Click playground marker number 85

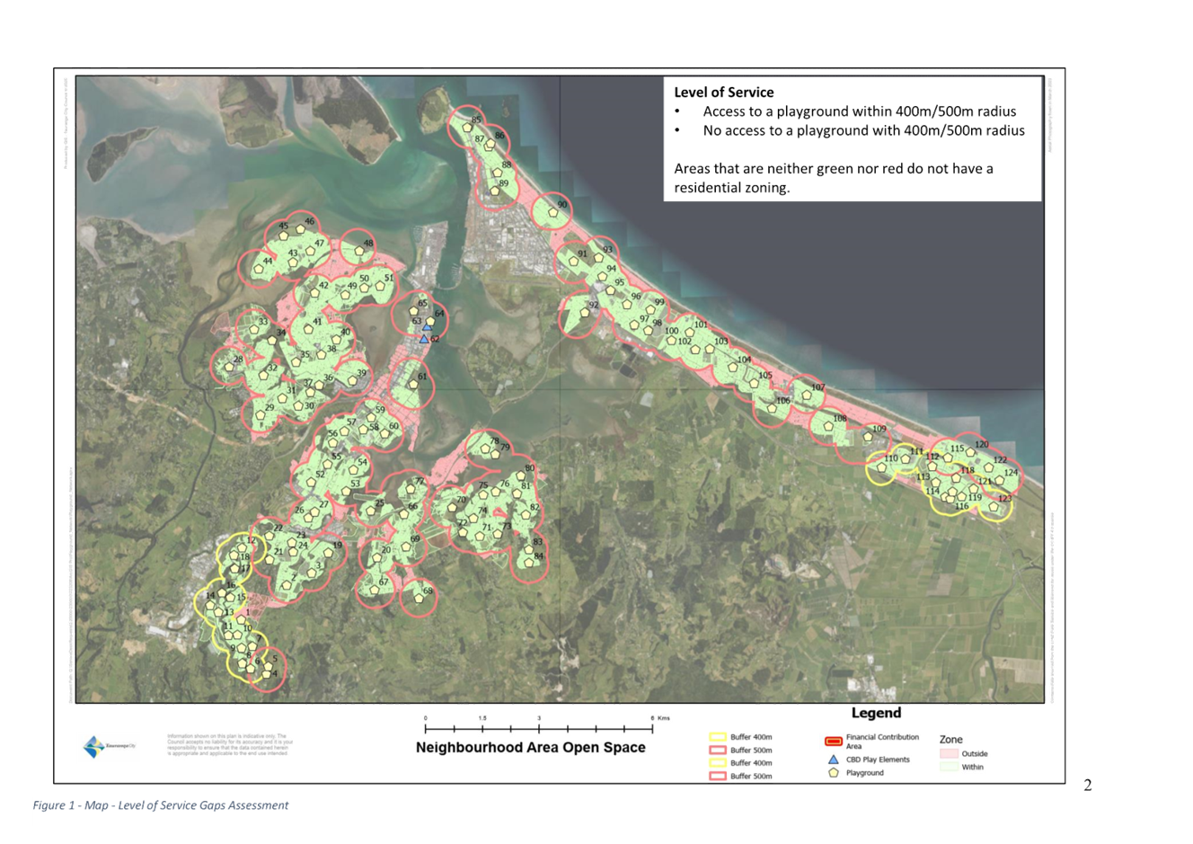click(467, 128)
